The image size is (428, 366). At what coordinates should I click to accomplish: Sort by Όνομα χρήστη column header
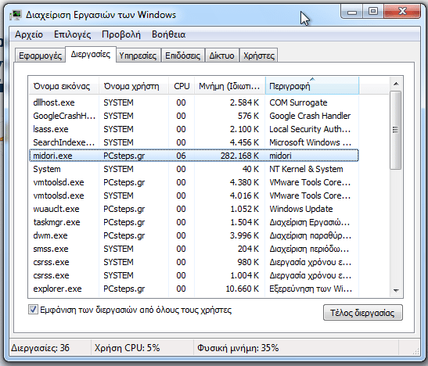pos(134,86)
